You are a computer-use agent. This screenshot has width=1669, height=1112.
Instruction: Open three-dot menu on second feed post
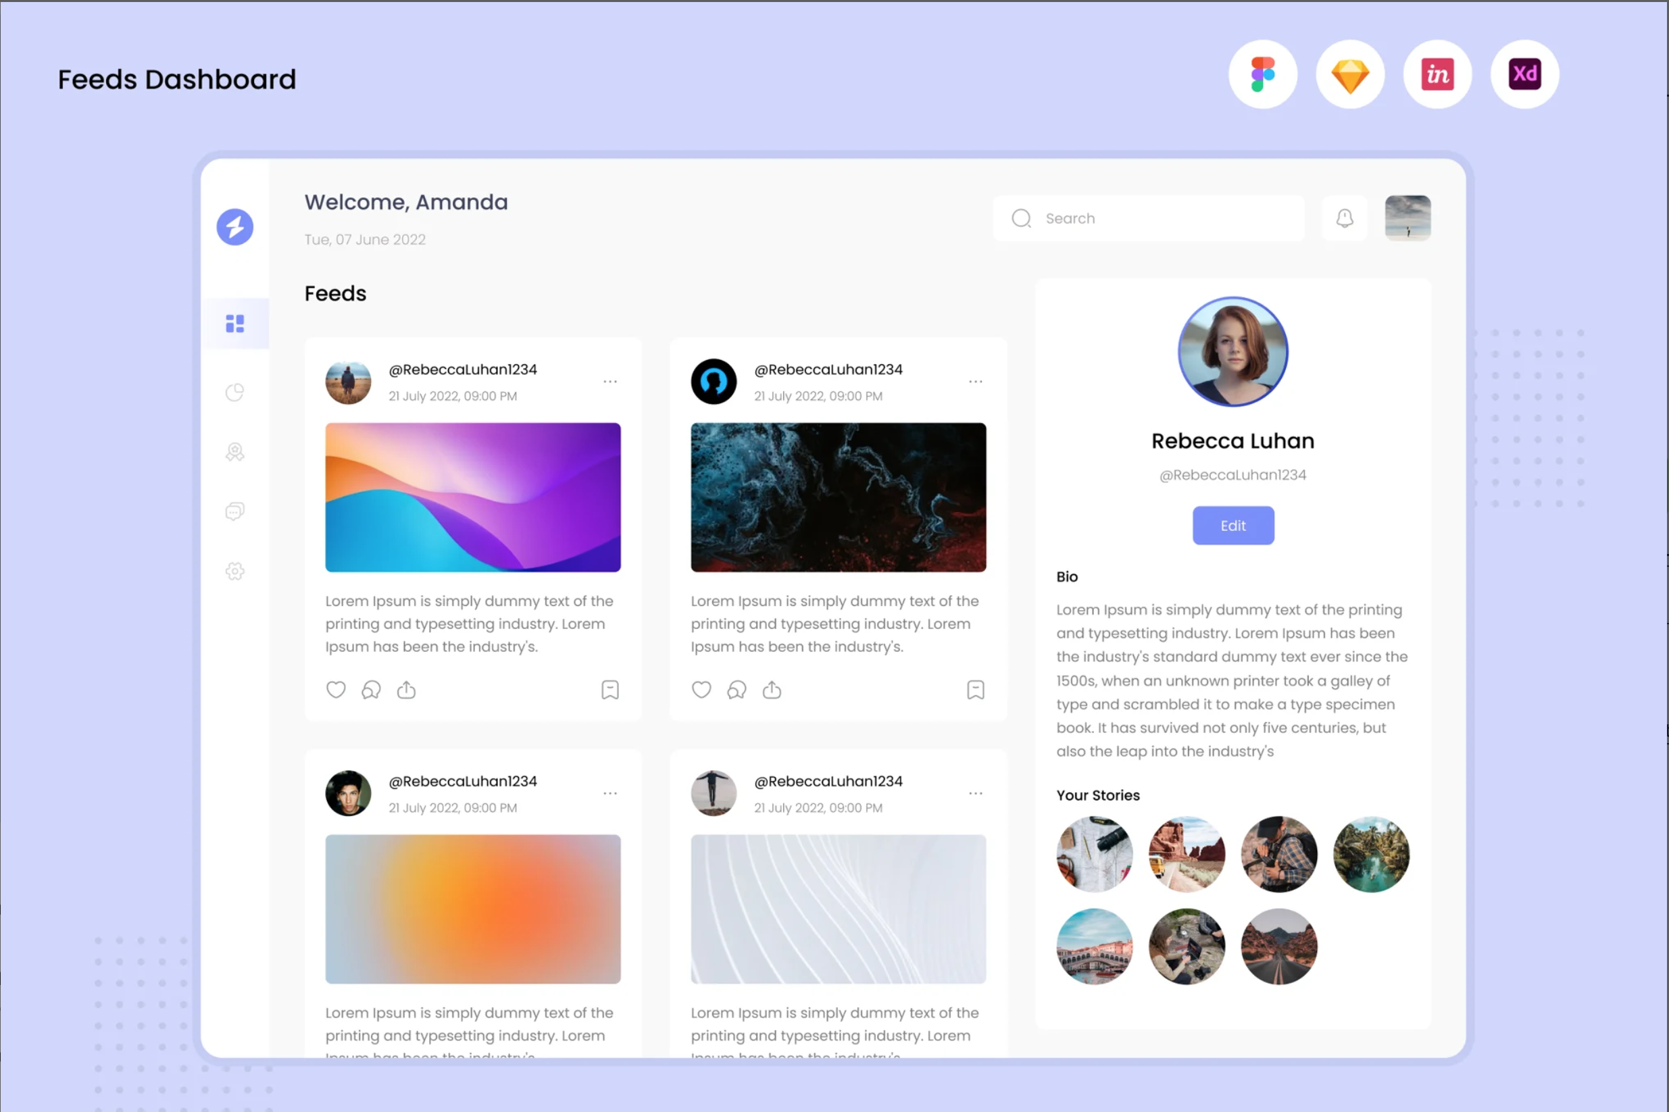point(975,382)
